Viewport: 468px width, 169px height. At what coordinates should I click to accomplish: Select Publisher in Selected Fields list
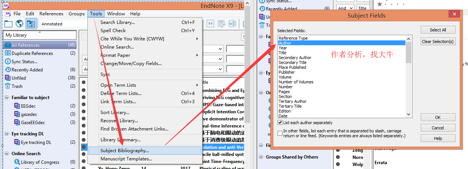(x=342, y=72)
